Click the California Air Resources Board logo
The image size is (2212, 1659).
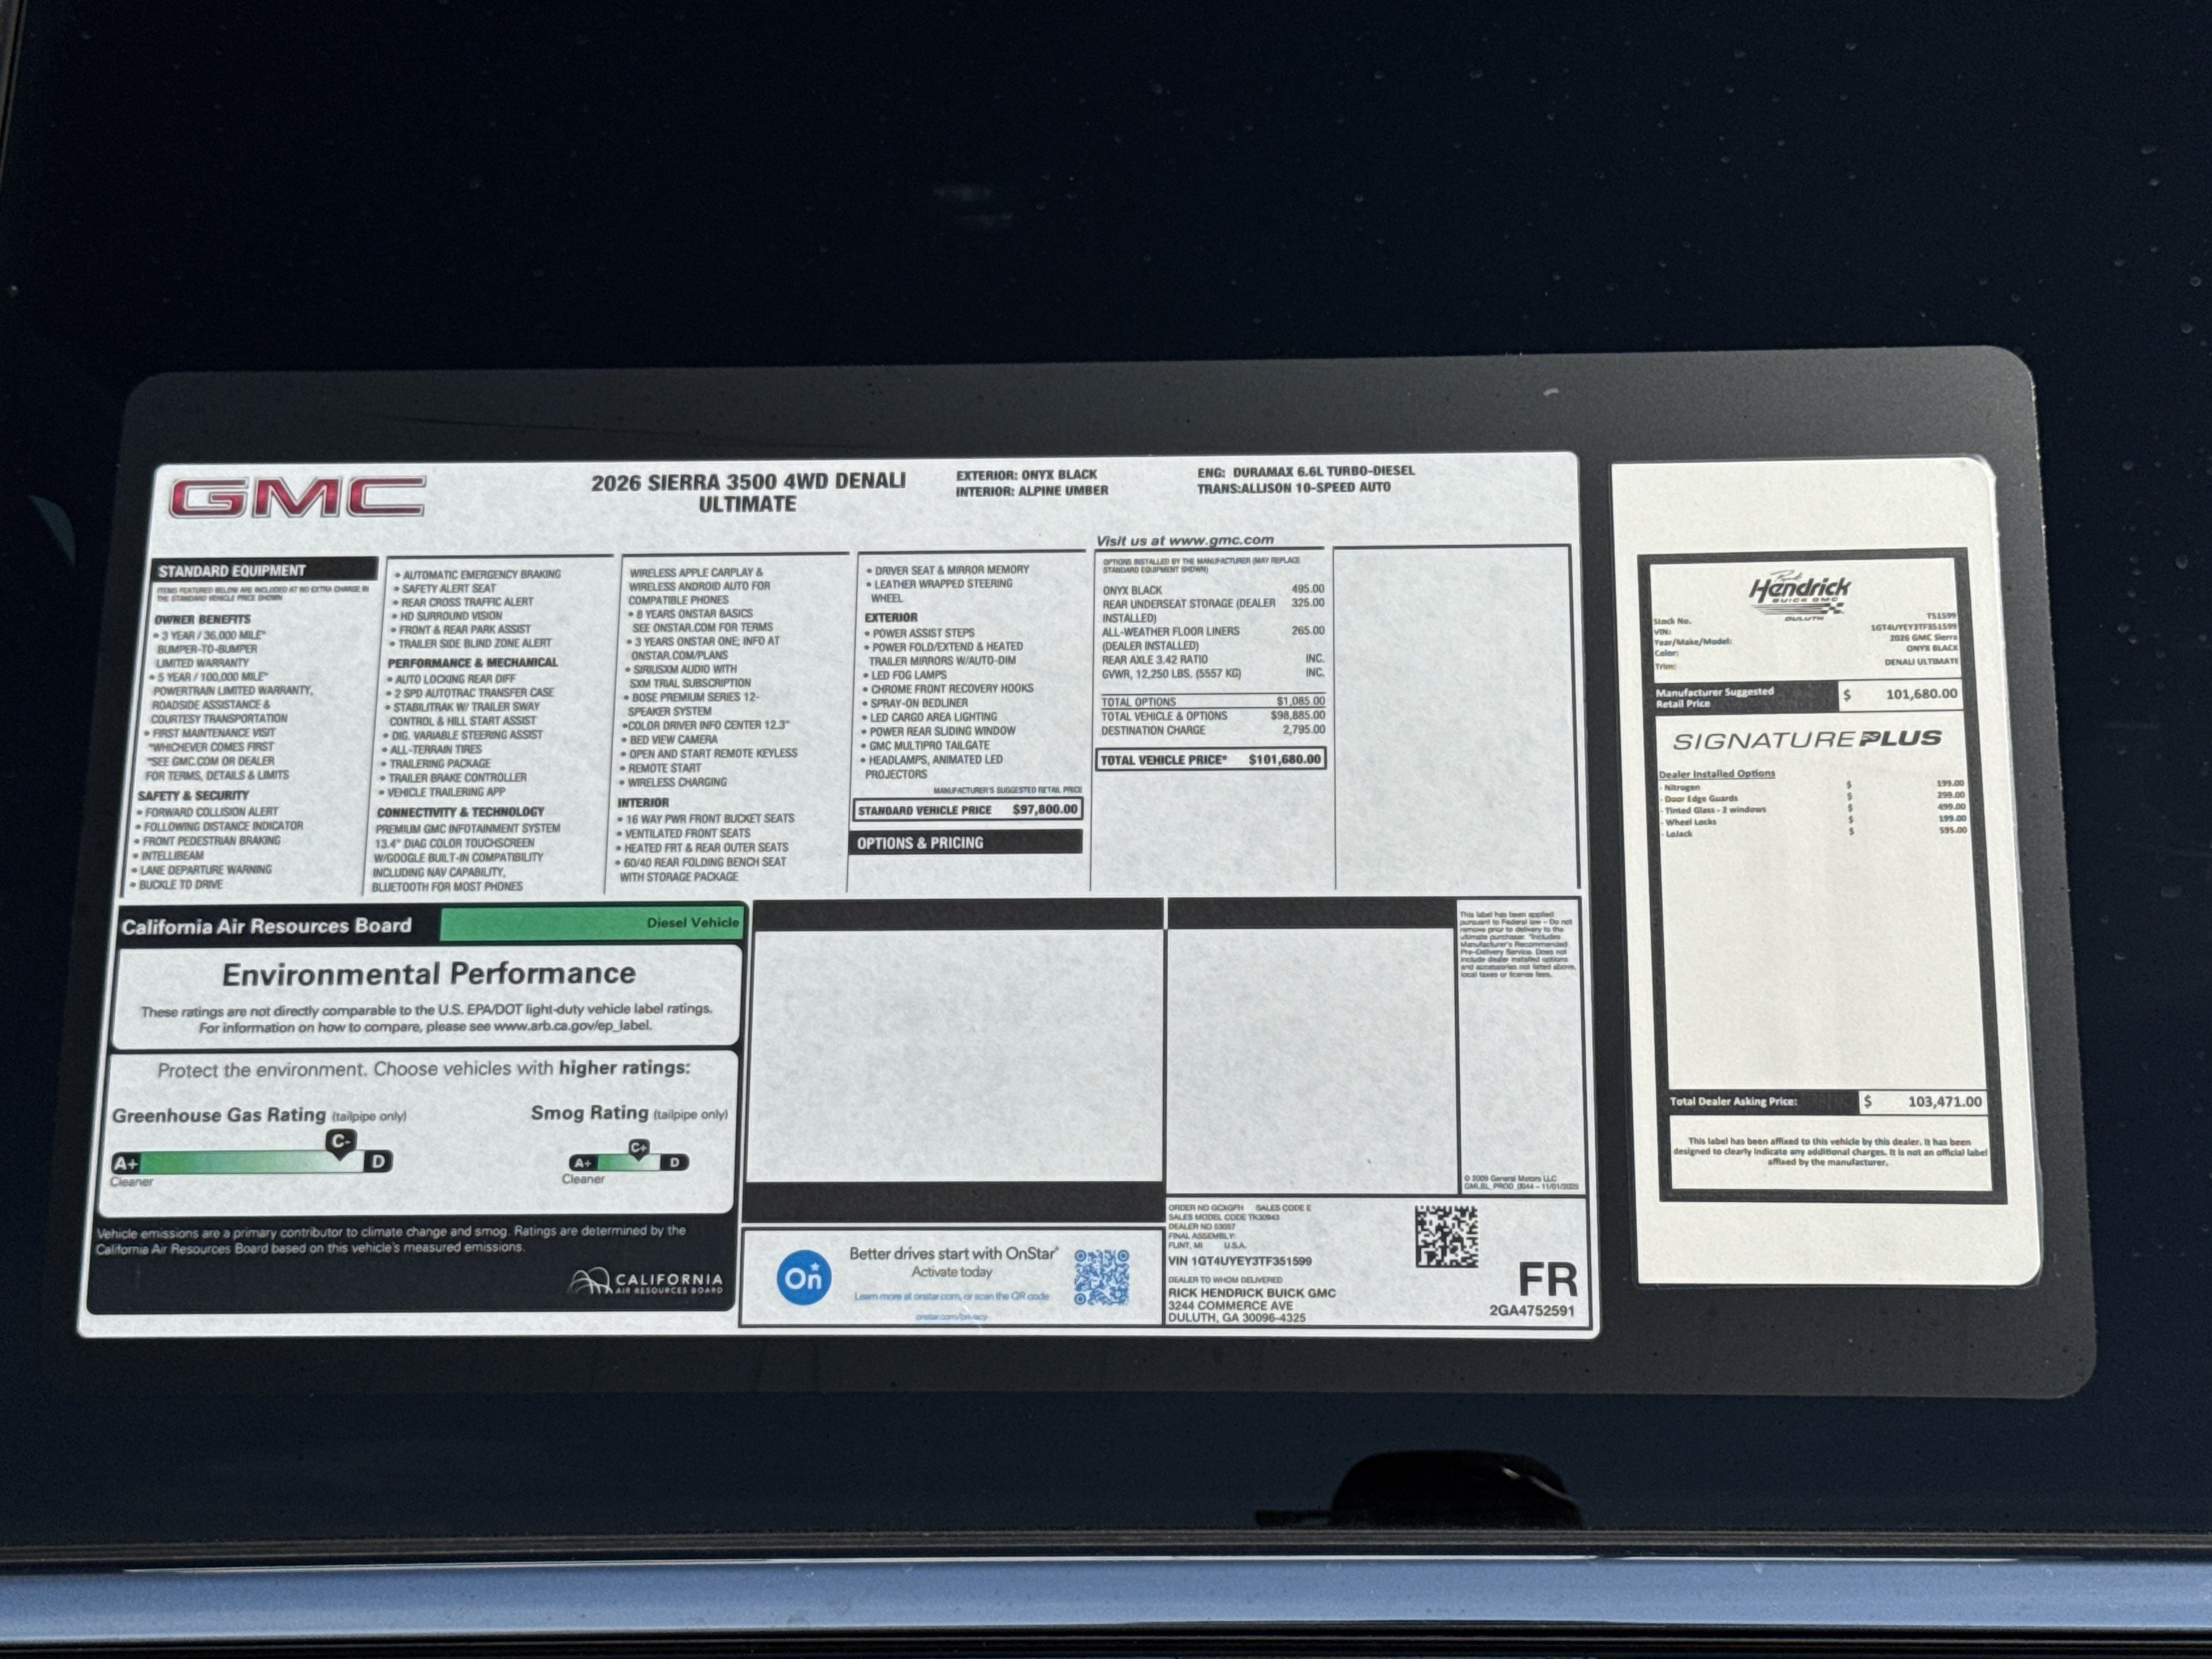click(646, 1282)
